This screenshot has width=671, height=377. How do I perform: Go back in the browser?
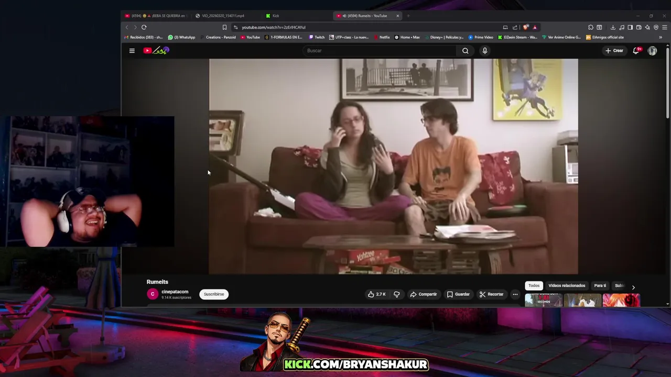click(x=126, y=27)
